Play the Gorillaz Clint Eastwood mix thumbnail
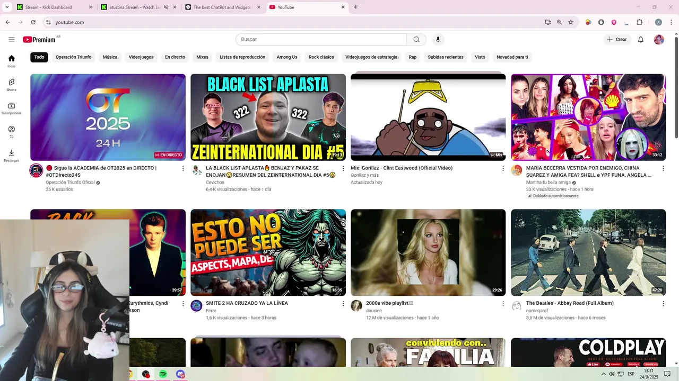Screen dimensions: 679x381 click(428, 117)
